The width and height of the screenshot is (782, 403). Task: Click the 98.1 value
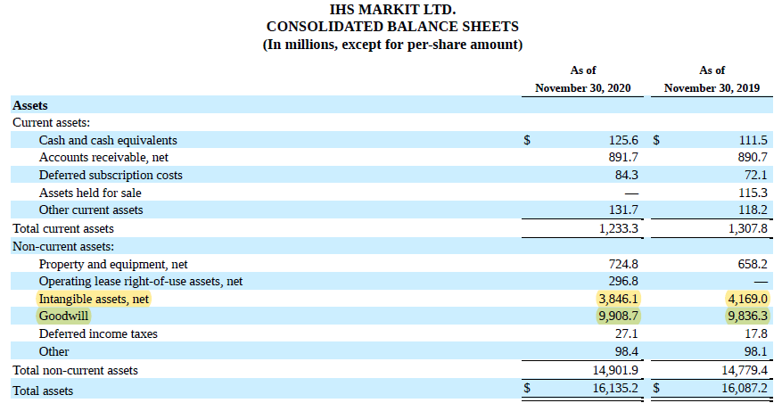(x=756, y=351)
